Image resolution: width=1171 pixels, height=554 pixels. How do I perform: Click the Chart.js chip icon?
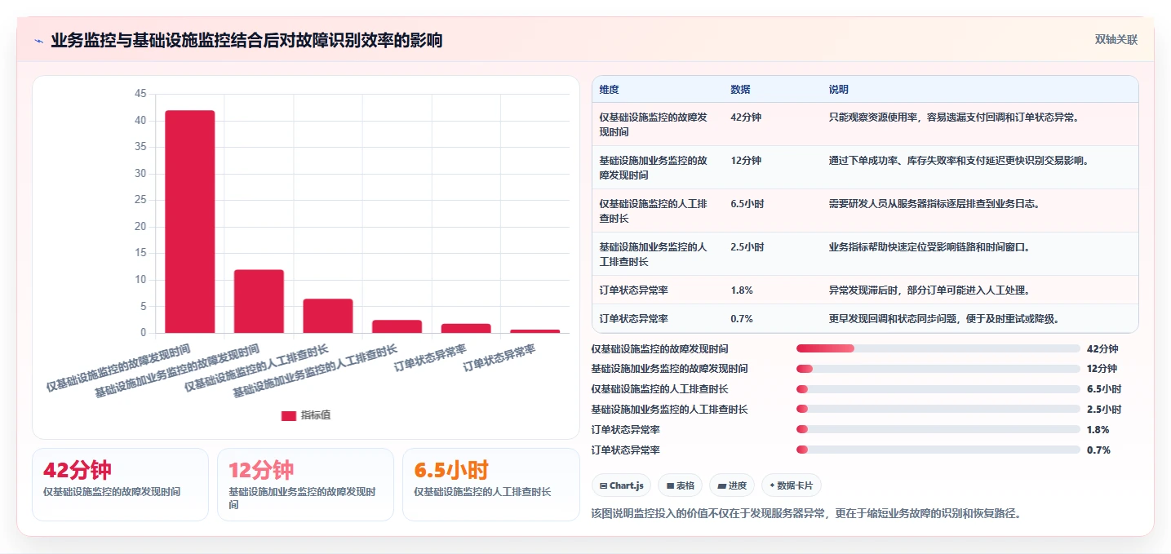pyautogui.click(x=603, y=485)
